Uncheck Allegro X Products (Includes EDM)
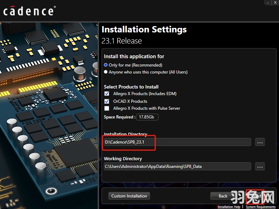This screenshot has height=209, width=279. (106, 93)
